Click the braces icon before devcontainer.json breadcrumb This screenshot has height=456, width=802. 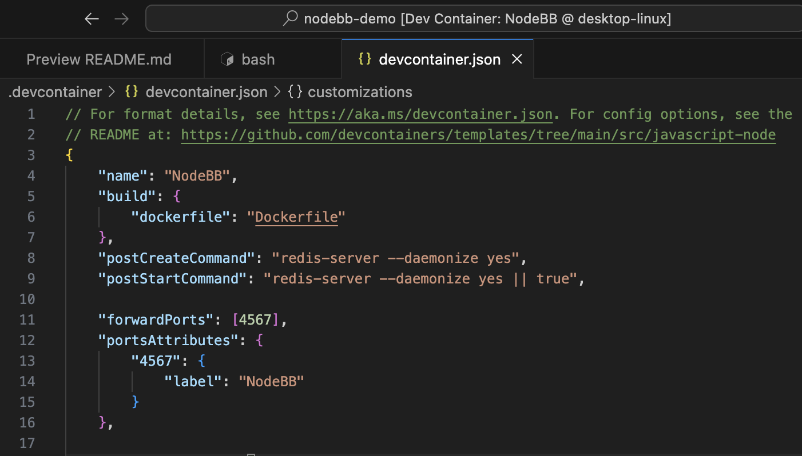pos(132,92)
